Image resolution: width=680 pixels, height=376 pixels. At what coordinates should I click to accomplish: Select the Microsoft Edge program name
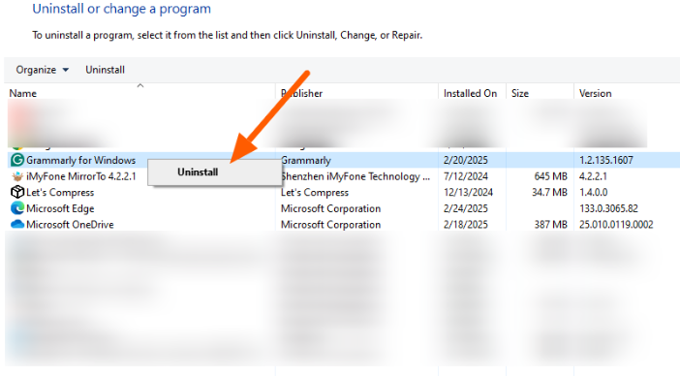[x=60, y=208]
